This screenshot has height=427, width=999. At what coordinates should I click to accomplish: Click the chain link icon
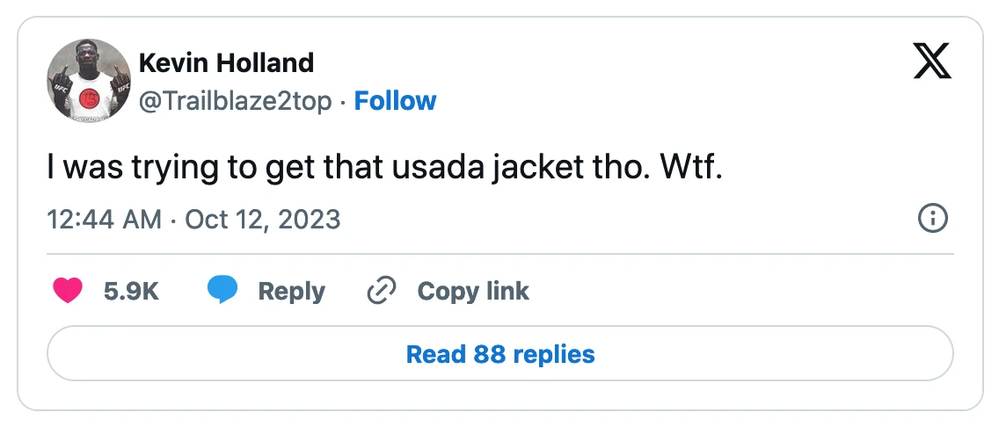click(381, 291)
